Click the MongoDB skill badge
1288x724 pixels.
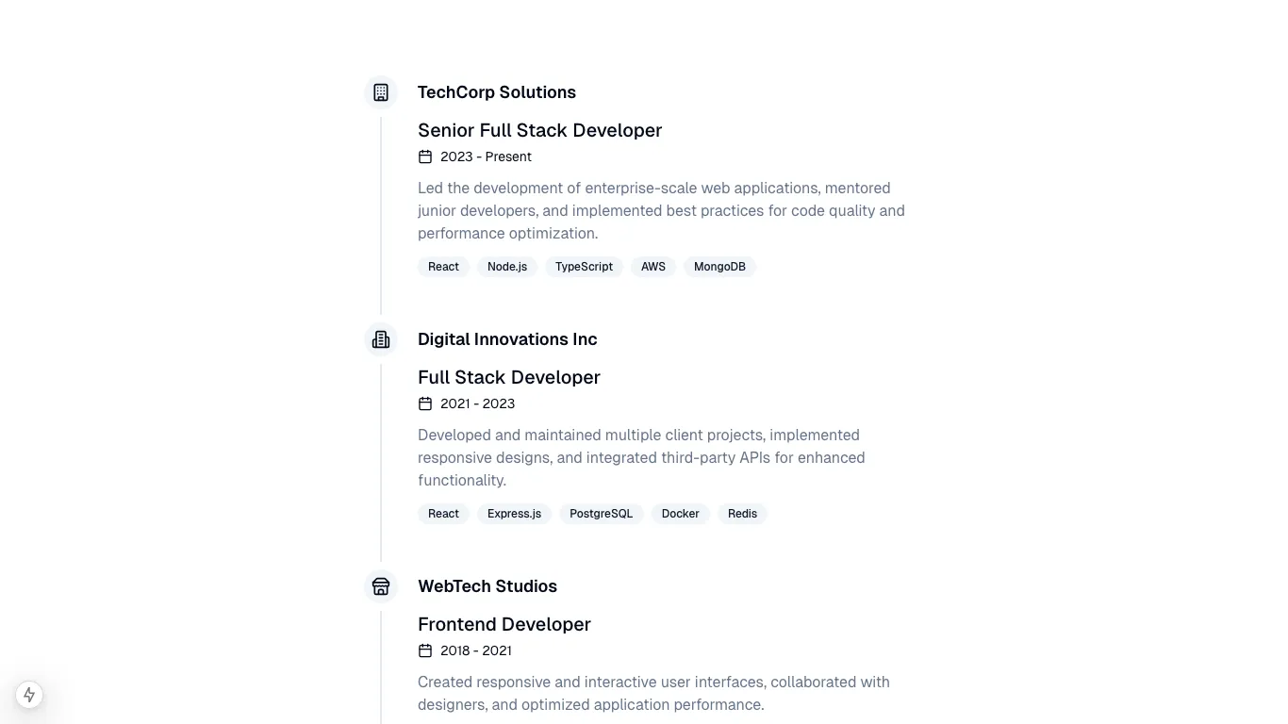point(719,267)
